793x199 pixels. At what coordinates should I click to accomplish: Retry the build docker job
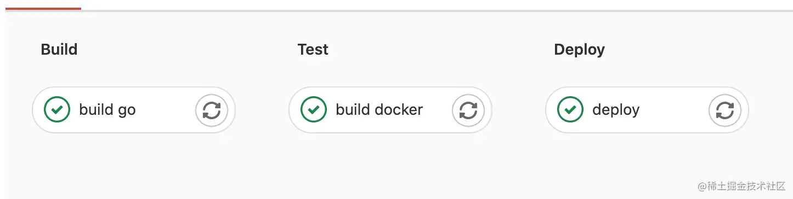coord(468,110)
